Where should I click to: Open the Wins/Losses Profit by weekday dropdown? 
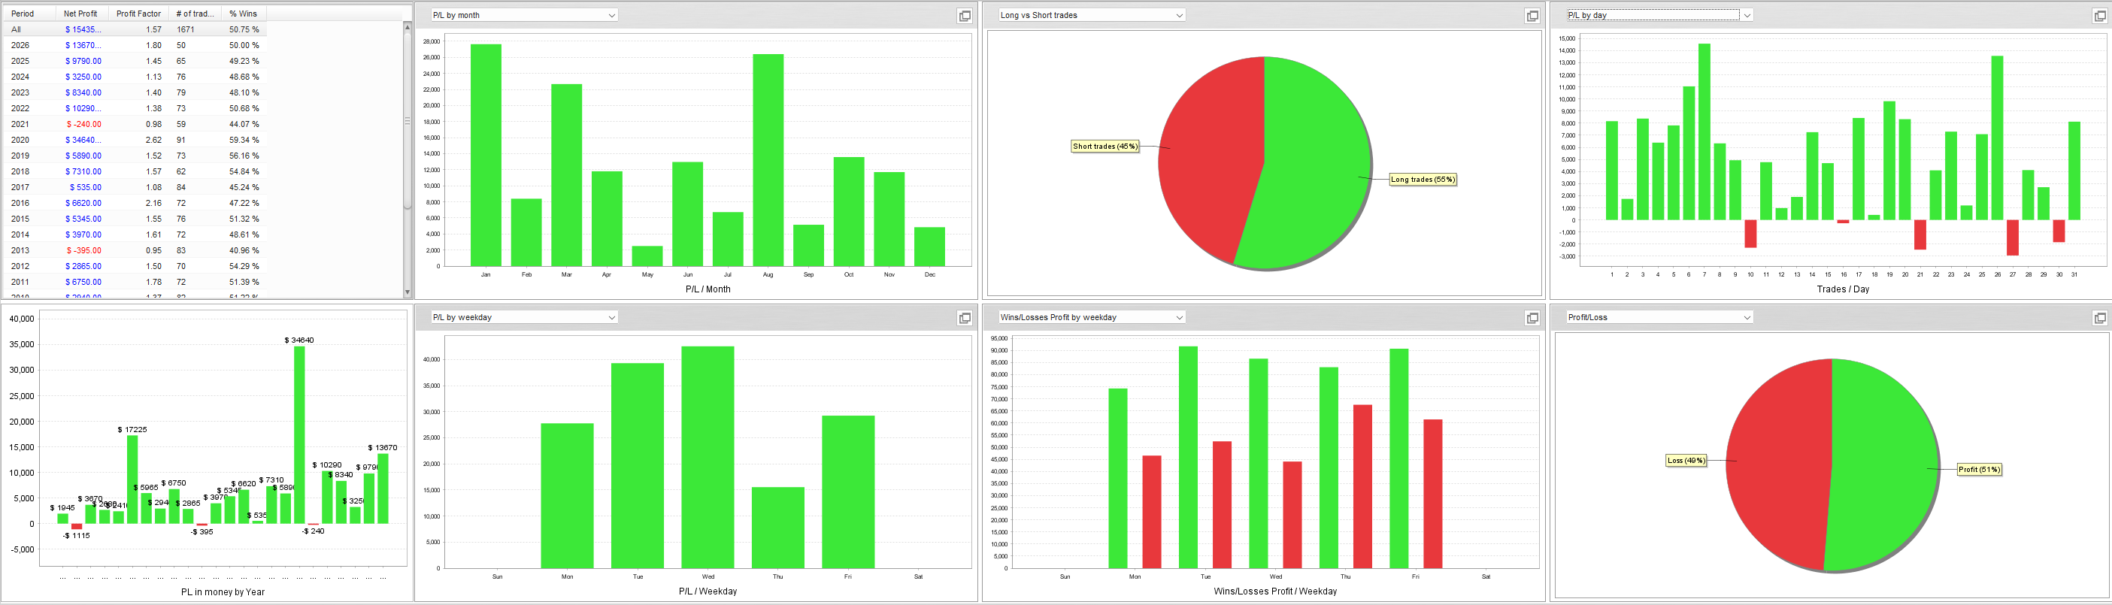(1091, 317)
